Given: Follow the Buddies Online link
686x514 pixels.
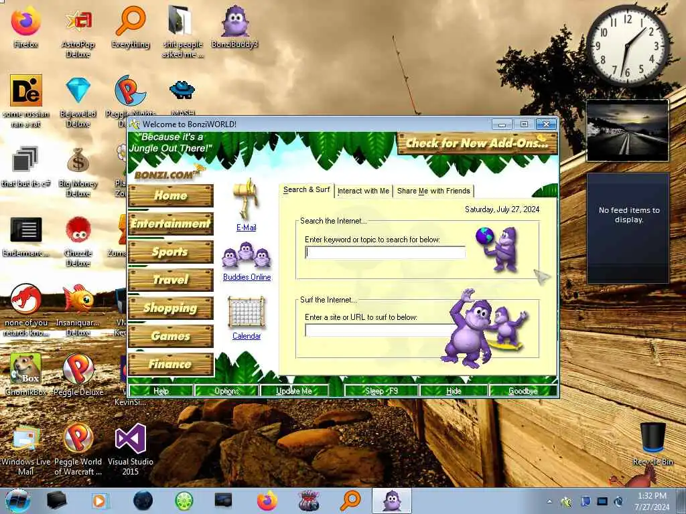Looking at the screenshot, I should pos(247,277).
